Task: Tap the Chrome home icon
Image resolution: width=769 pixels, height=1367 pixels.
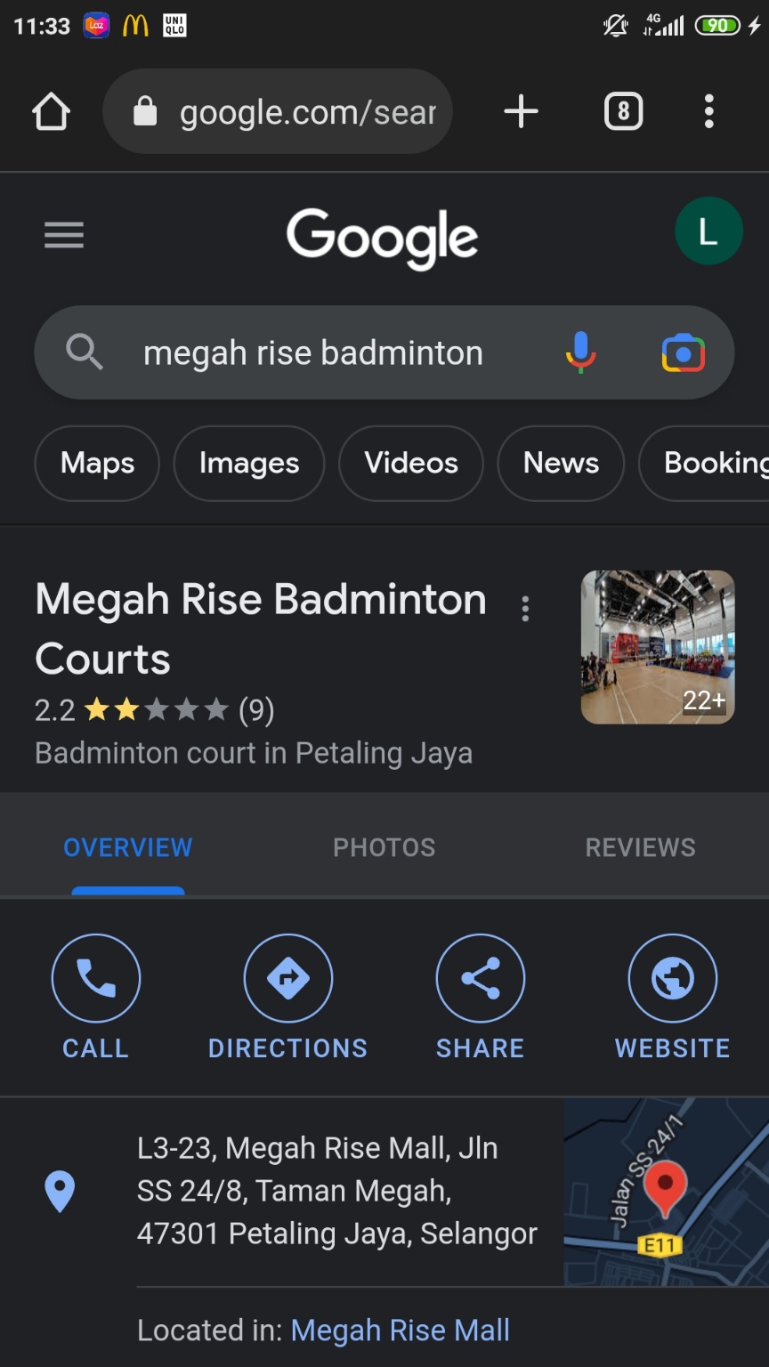Action: 51,112
